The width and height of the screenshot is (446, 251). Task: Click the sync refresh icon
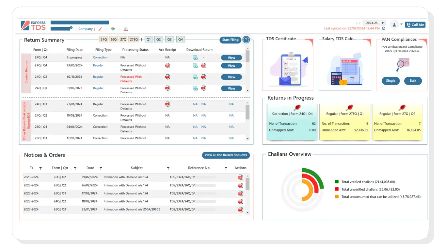pos(383,28)
